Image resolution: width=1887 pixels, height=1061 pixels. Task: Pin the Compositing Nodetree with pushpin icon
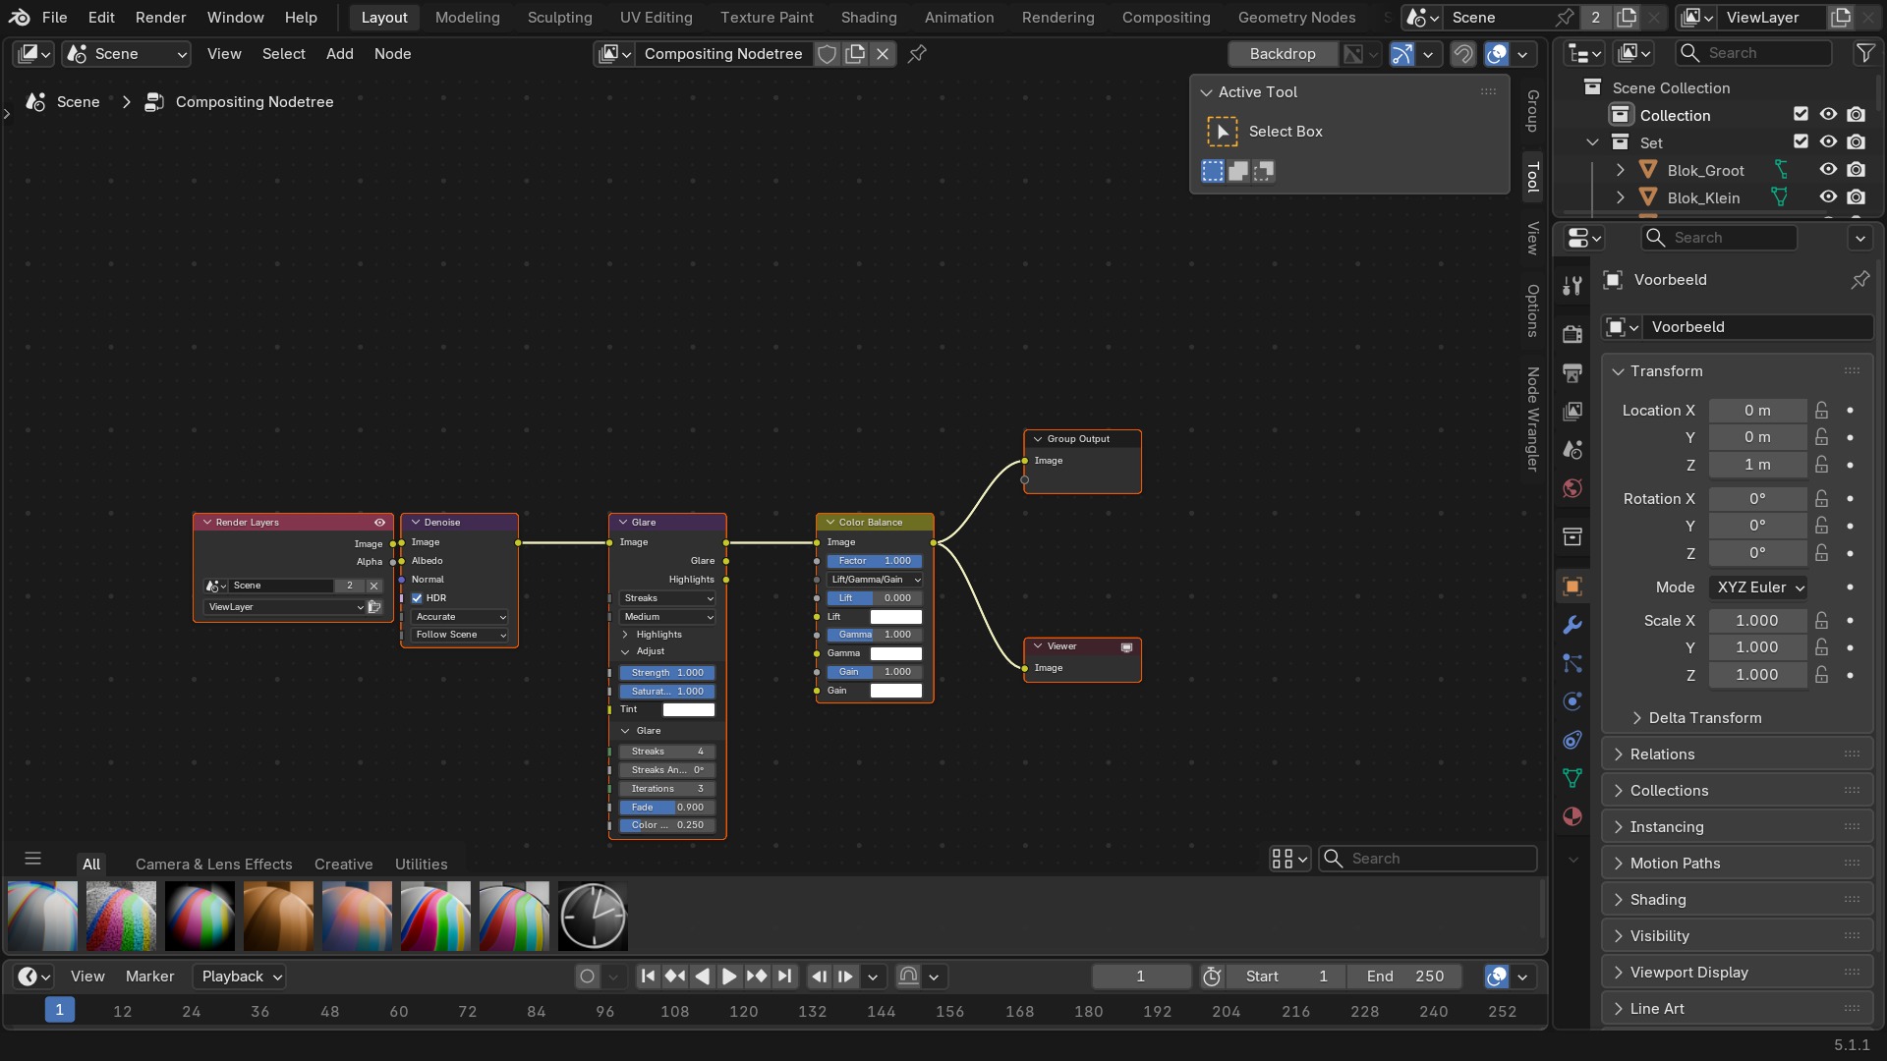click(x=917, y=54)
